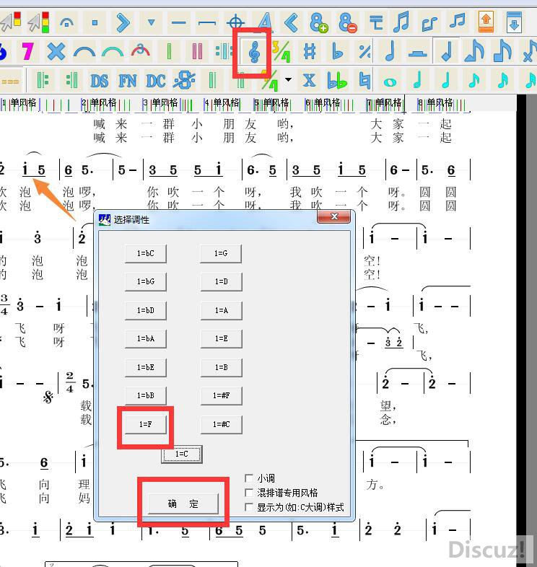Viewport: 537px width, 567px height.
Task: Click the octave up 8-plus icon
Action: (319, 22)
